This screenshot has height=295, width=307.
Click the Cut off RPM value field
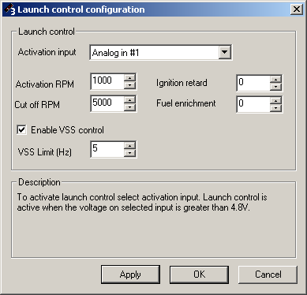coord(107,103)
